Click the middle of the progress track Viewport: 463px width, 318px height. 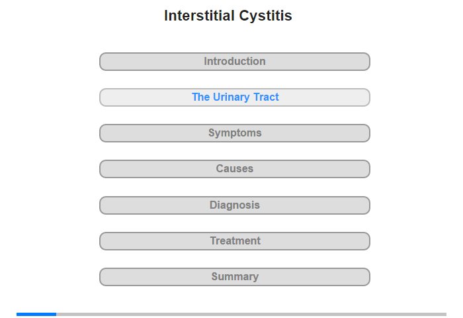pos(232,314)
